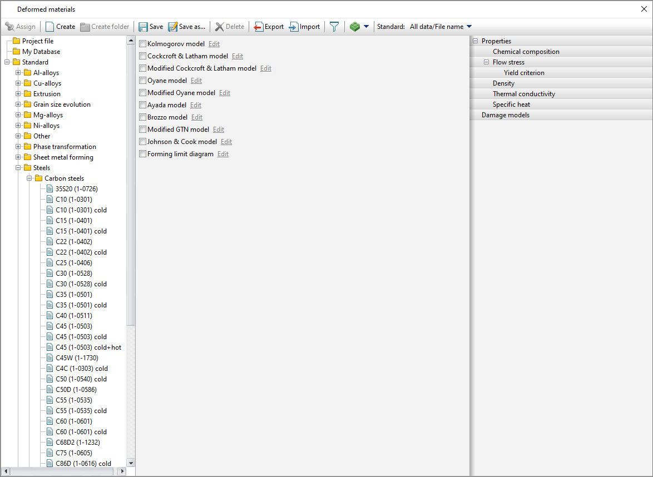This screenshot has width=653, height=477.
Task: Click the Create new document icon
Action: pyautogui.click(x=50, y=27)
